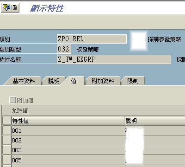Toggle the 附加值 checkbox
Screen dimensions: 185x167
tap(12, 100)
